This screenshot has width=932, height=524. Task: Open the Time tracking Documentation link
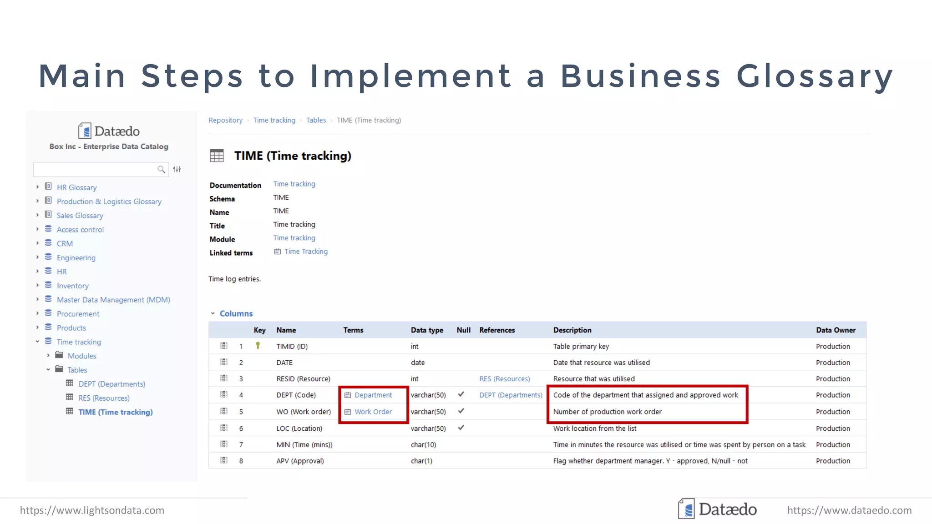(x=294, y=184)
